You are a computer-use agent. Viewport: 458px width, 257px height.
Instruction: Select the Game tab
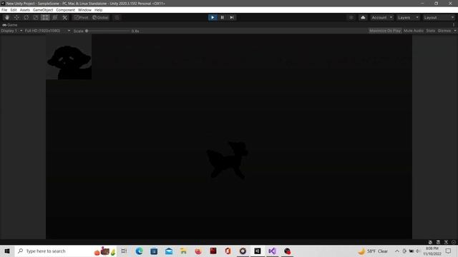[x=10, y=25]
